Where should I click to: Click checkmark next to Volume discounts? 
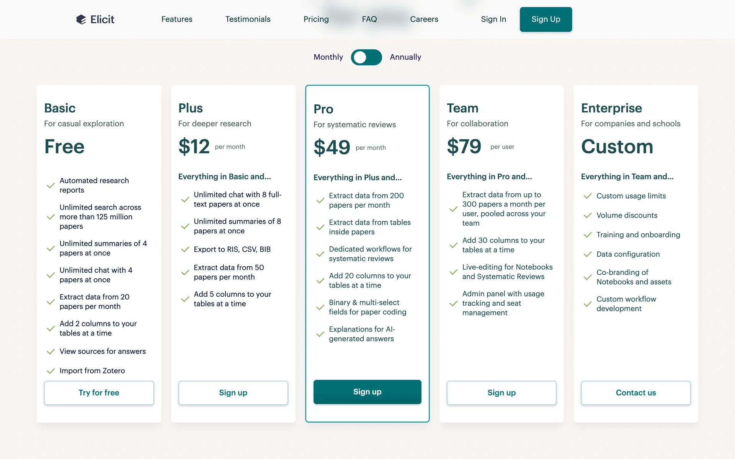(x=588, y=215)
